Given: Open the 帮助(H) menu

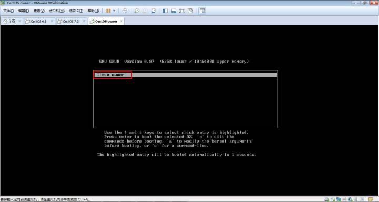Looking at the screenshot, I should coord(93,11).
